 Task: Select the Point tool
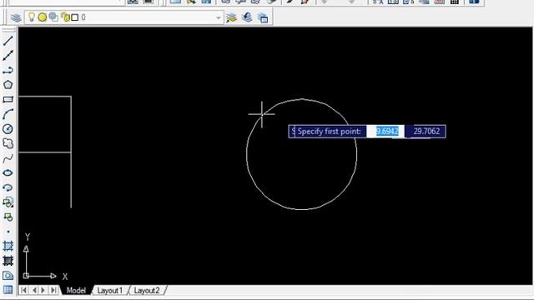[8, 232]
